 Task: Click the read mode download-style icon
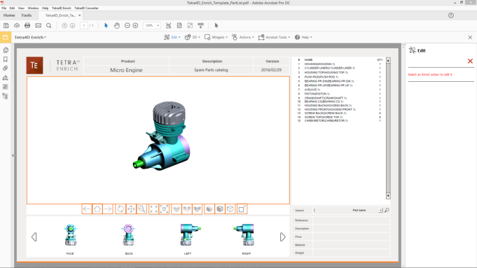[x=201, y=25]
